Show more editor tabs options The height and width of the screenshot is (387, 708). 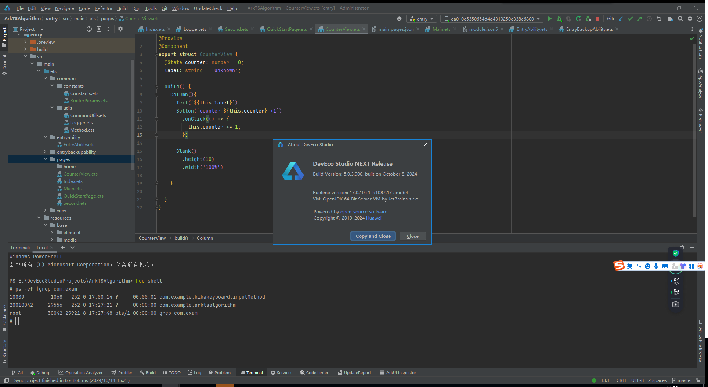point(692,29)
